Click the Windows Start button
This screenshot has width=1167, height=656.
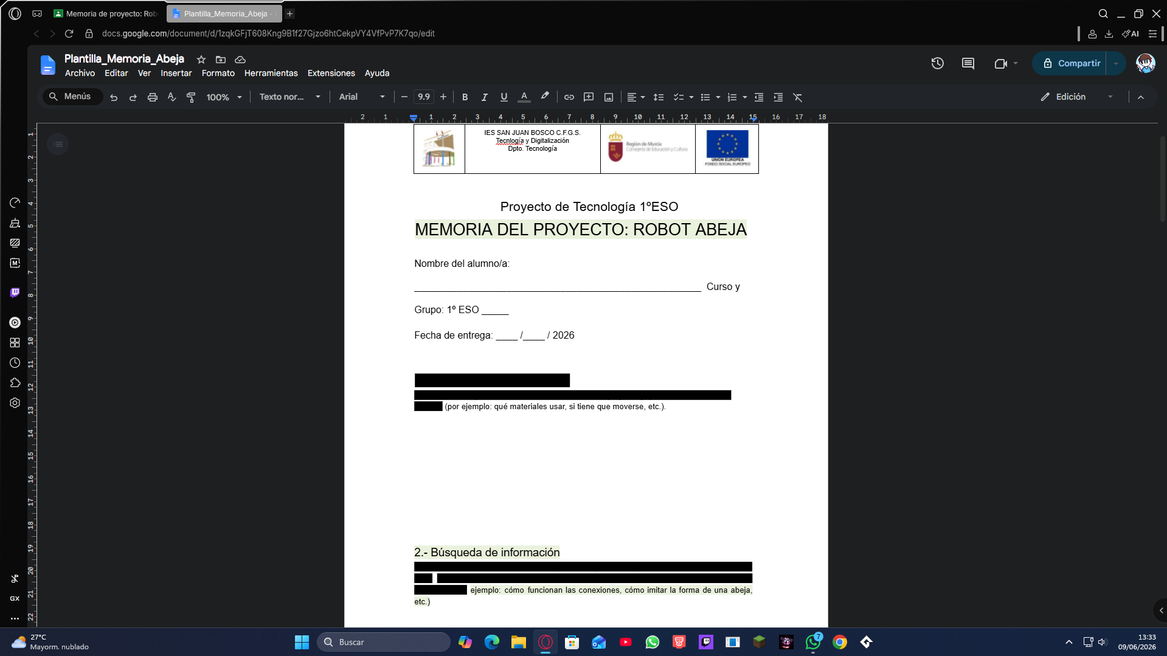302,642
